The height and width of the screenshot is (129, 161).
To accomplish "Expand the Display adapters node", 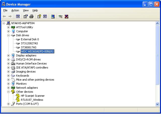I will 8,55.
